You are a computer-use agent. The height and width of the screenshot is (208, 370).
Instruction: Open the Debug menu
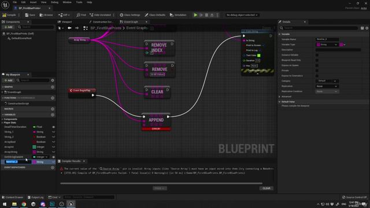pos(54,2)
